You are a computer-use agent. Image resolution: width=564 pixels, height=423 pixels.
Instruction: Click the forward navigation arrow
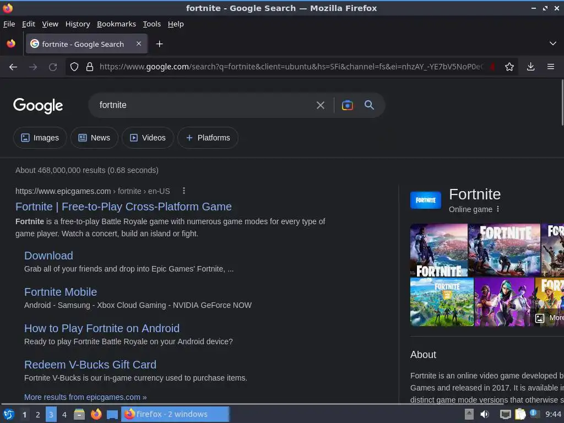pos(33,67)
